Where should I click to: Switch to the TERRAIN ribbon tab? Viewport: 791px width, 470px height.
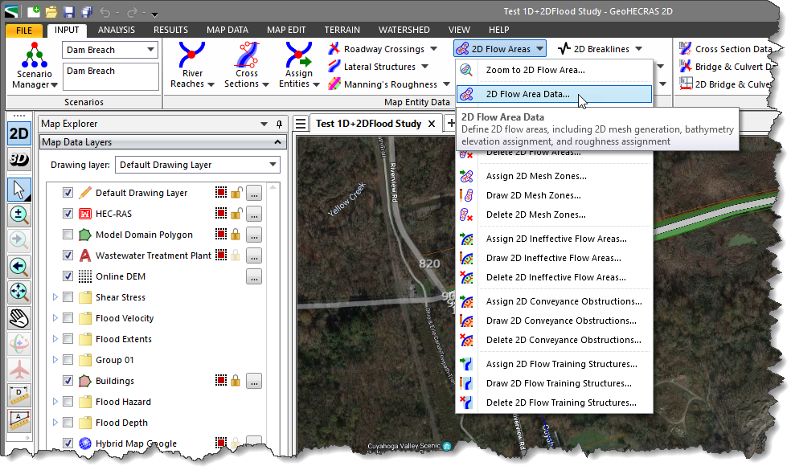pyautogui.click(x=342, y=29)
